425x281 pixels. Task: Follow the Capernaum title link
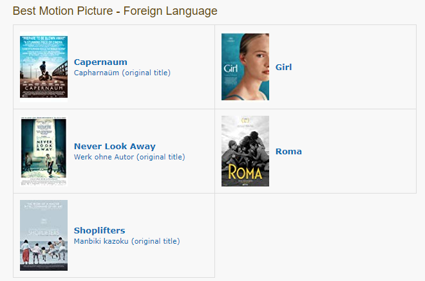pyautogui.click(x=100, y=62)
